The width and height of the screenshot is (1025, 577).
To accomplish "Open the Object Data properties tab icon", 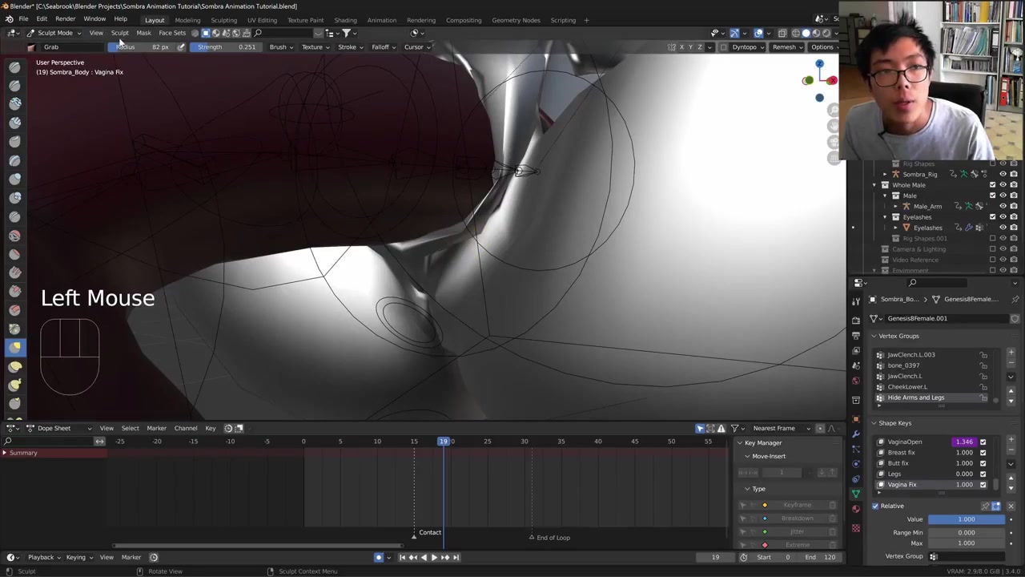I will click(x=856, y=494).
